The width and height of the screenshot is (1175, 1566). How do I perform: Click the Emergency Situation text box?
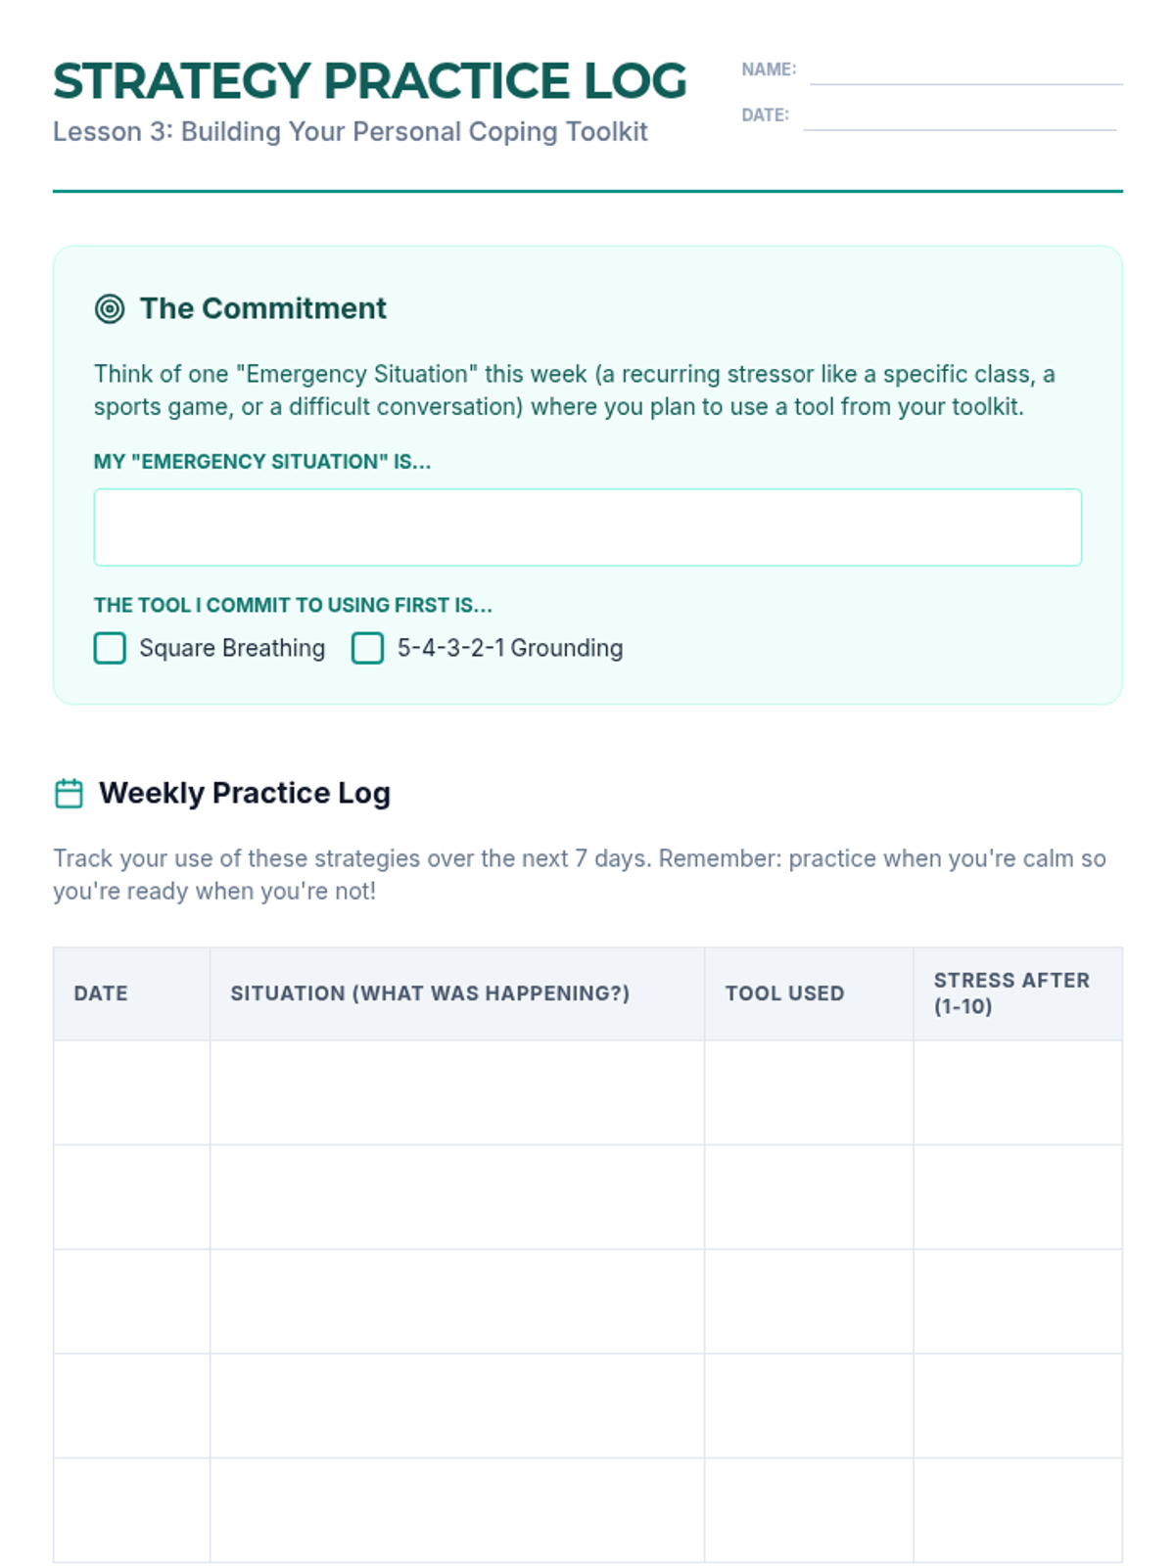click(587, 528)
